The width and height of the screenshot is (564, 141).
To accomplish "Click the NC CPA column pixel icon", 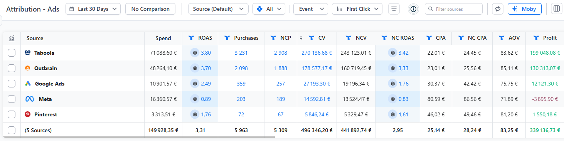I will click(x=461, y=38).
